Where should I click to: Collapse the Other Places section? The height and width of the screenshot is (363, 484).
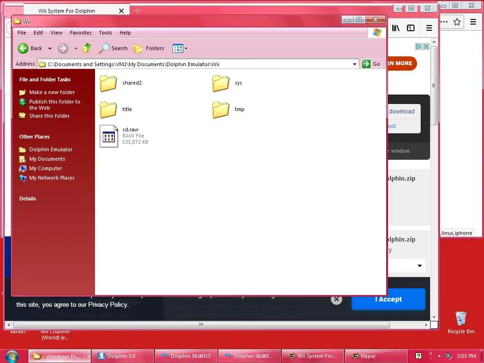(35, 137)
